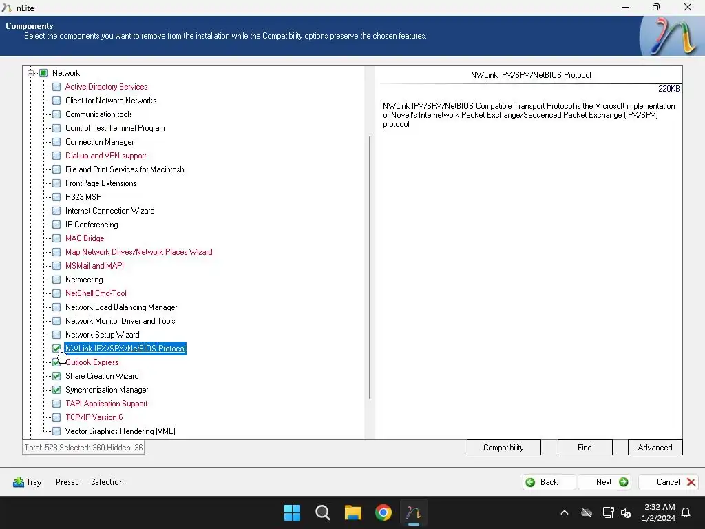Click the red X Cancel icon
The width and height of the screenshot is (705, 529).
click(x=691, y=482)
